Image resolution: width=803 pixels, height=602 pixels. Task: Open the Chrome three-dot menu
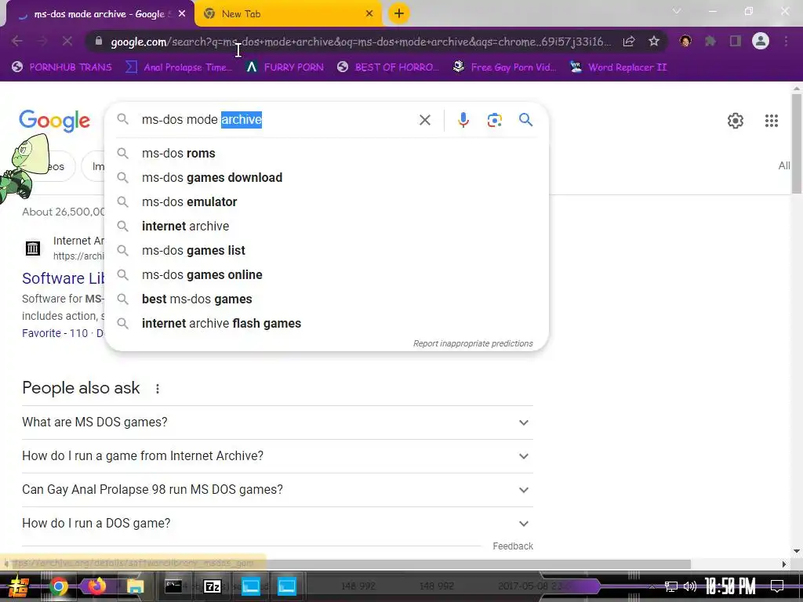pyautogui.click(x=786, y=42)
